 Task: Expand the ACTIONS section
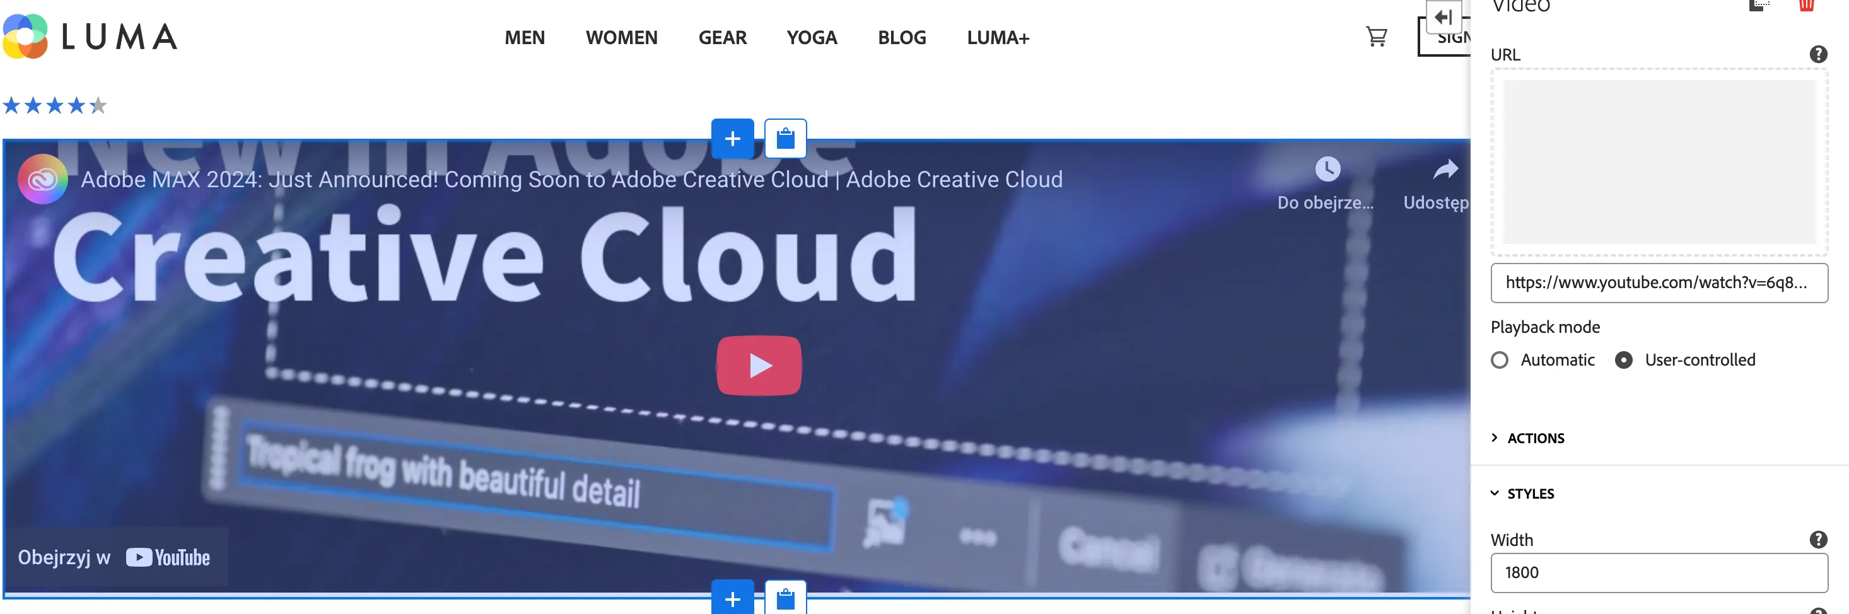point(1528,438)
